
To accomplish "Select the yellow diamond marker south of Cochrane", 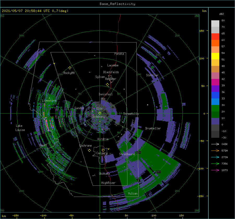I will (x=89, y=151).
